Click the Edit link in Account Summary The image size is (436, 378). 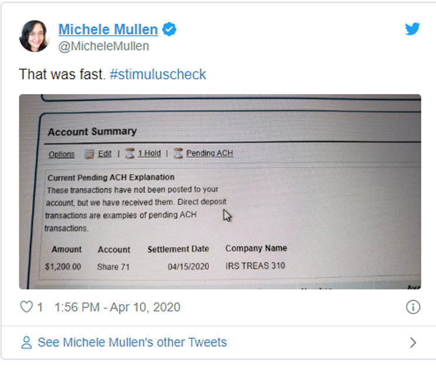point(105,154)
